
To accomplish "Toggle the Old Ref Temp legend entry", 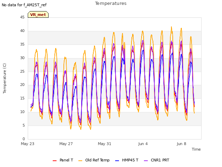I will (x=94, y=160).
